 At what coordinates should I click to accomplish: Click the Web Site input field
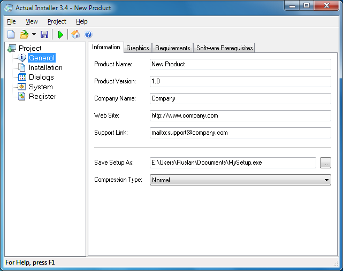(x=240, y=115)
